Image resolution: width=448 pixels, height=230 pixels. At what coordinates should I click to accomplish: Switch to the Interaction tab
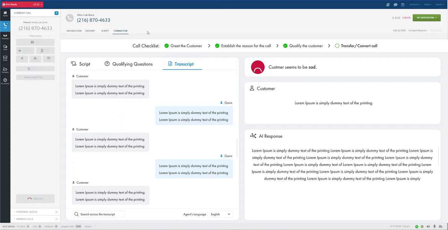click(x=74, y=31)
